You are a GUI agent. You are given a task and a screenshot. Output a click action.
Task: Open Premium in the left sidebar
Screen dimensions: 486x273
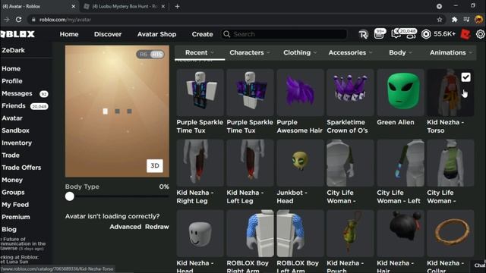[x=16, y=217]
